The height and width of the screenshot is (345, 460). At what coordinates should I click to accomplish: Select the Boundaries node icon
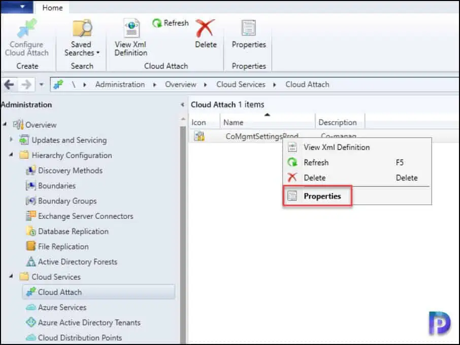[x=31, y=185]
